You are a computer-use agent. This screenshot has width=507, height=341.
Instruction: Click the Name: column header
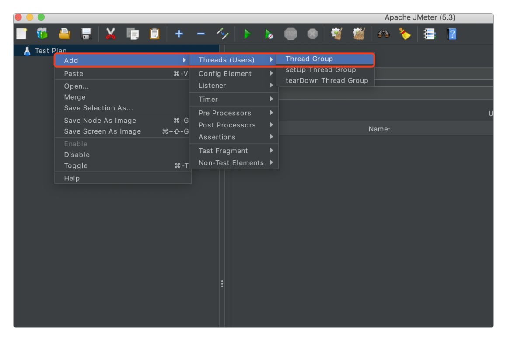(x=379, y=129)
